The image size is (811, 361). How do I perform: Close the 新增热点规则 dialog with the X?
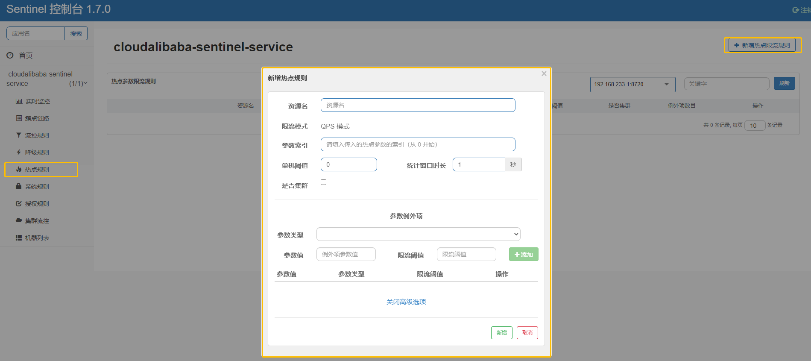tap(544, 73)
